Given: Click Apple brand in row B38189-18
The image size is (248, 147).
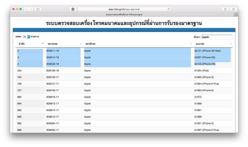Looking at the screenshot, I should (87, 71).
